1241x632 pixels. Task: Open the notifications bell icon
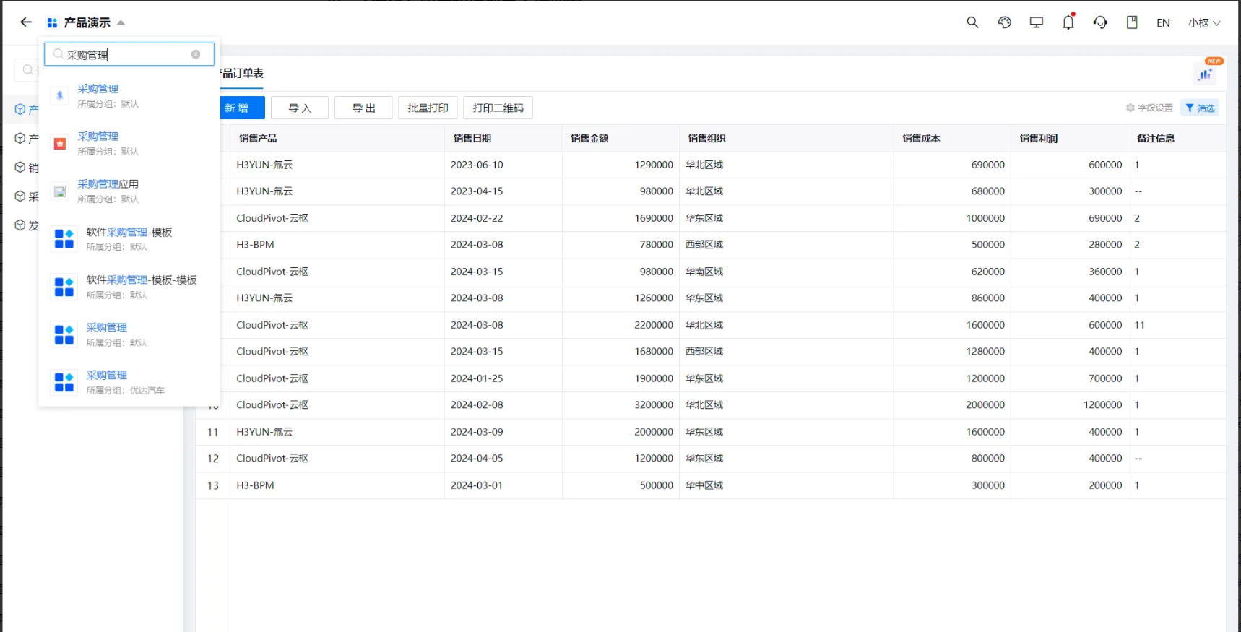pos(1068,22)
